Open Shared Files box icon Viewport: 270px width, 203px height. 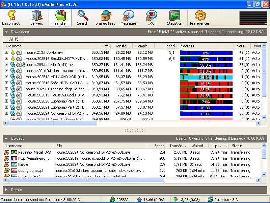click(x=106, y=15)
